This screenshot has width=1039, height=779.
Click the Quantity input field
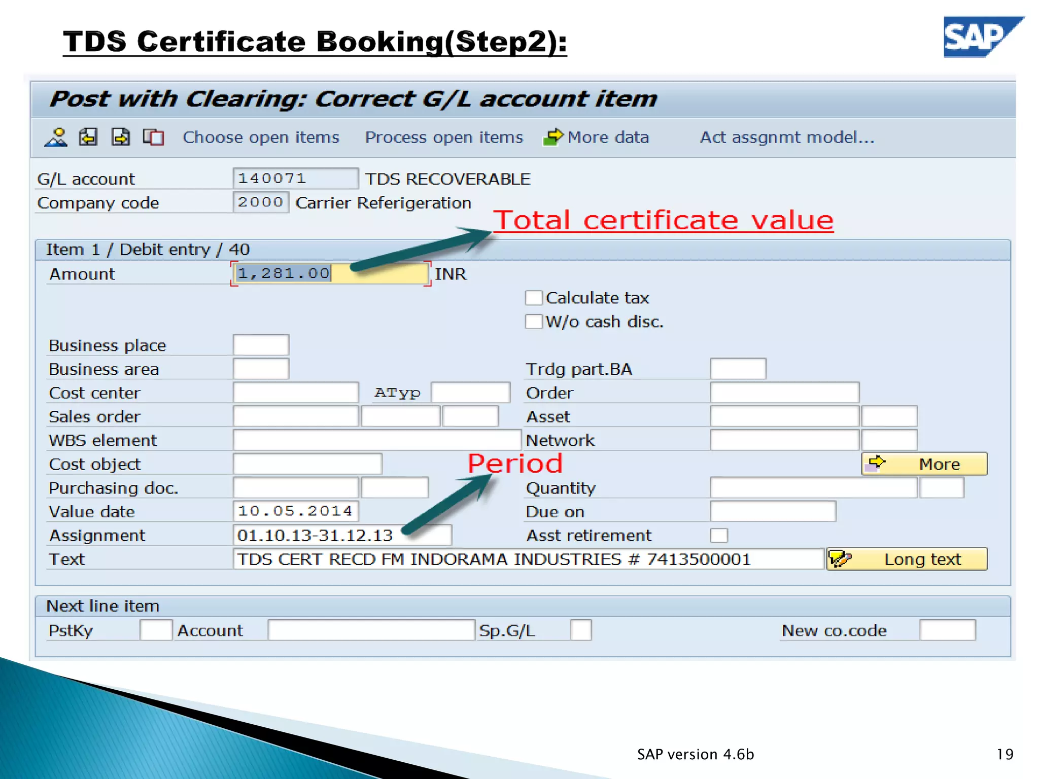coord(814,488)
